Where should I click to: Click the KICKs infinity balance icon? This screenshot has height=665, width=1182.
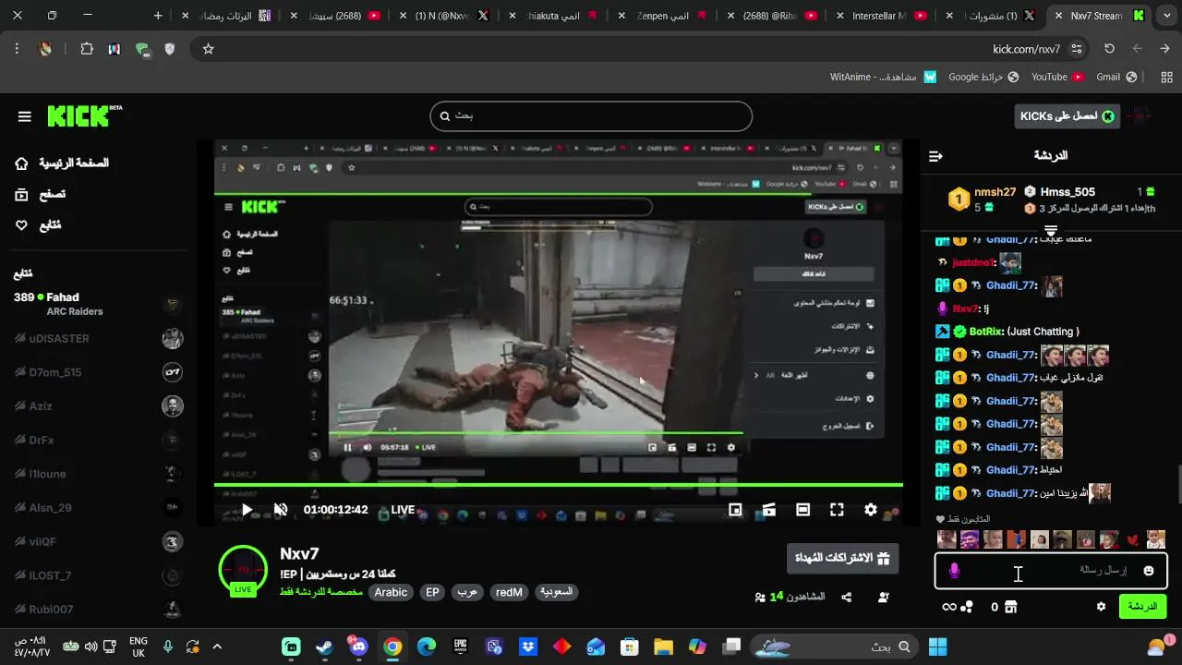957,607
